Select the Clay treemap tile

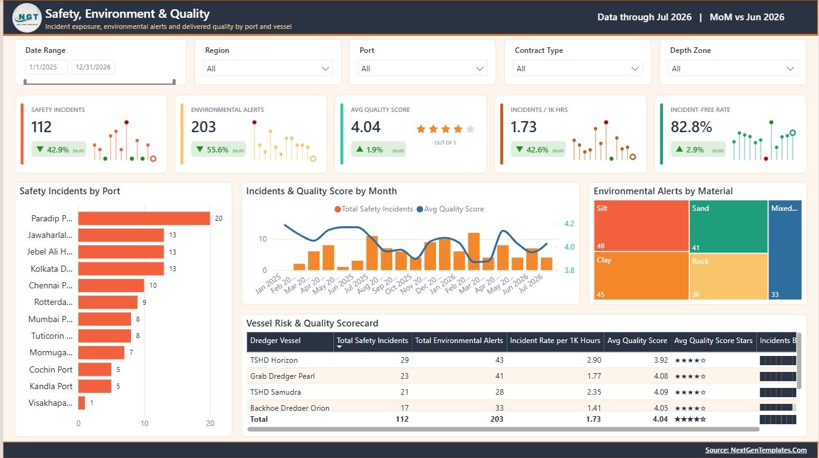tap(641, 276)
